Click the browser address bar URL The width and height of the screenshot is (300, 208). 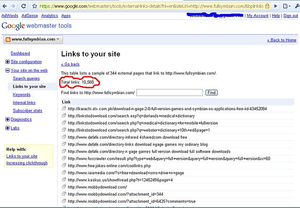pos(152,6)
